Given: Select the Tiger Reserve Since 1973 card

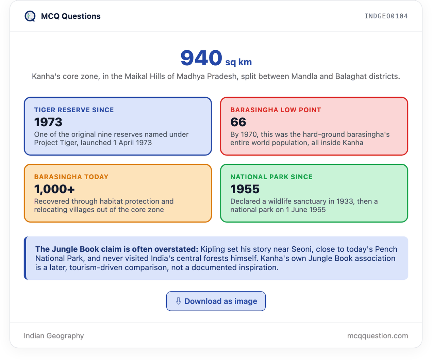Looking at the screenshot, I should click(x=118, y=126).
